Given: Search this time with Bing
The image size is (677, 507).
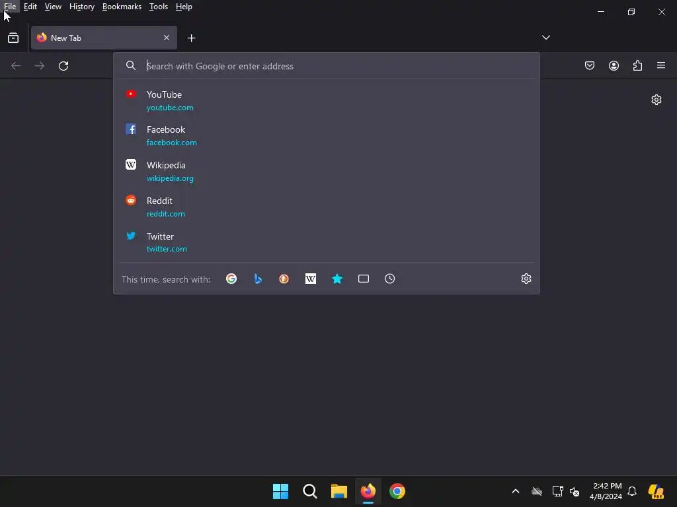Looking at the screenshot, I should tap(258, 279).
